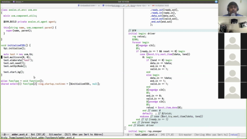Click the '#200;' delay line
This screenshot has width=247, height=139.
135,39
